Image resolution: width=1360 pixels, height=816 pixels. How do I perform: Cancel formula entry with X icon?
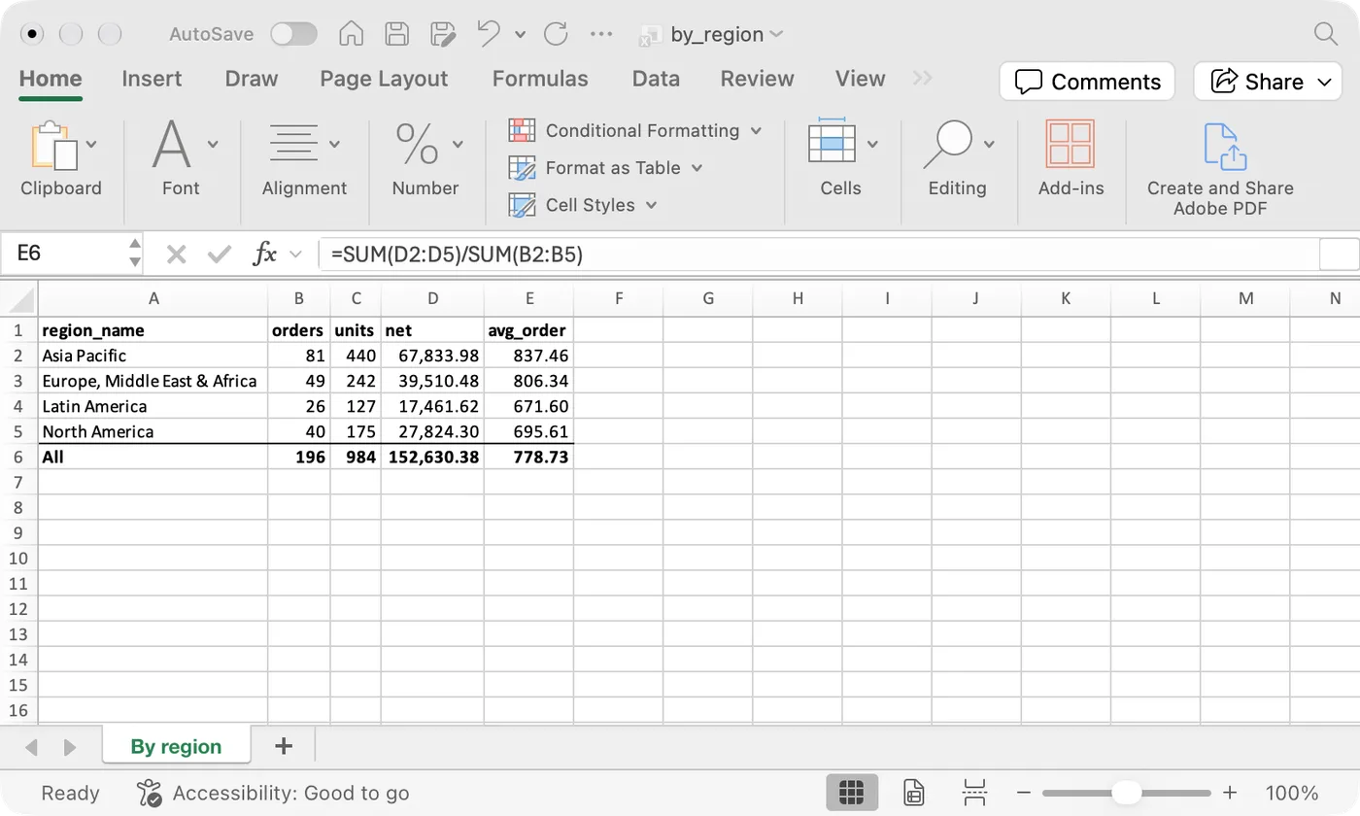(x=176, y=255)
